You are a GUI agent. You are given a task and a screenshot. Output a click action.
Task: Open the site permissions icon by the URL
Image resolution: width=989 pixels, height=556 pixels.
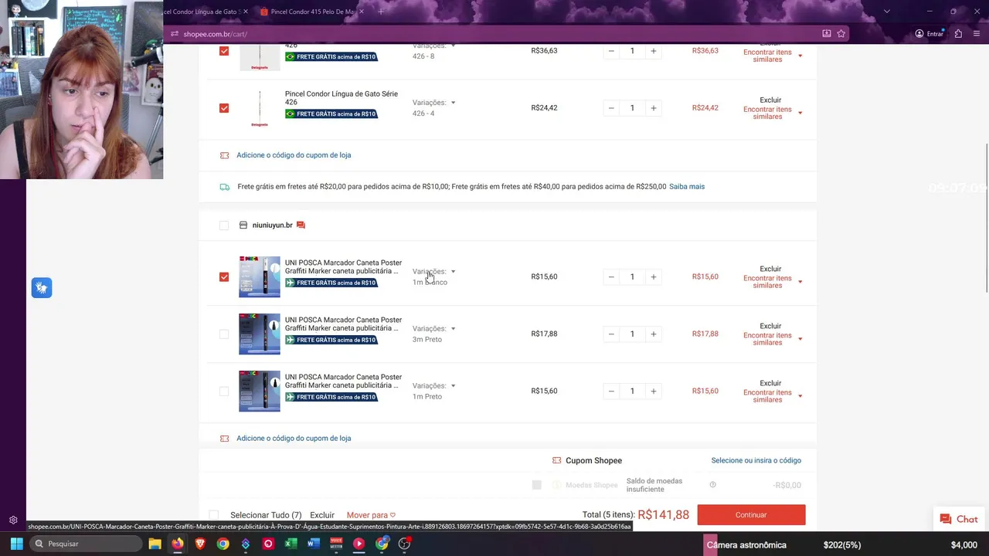point(175,34)
